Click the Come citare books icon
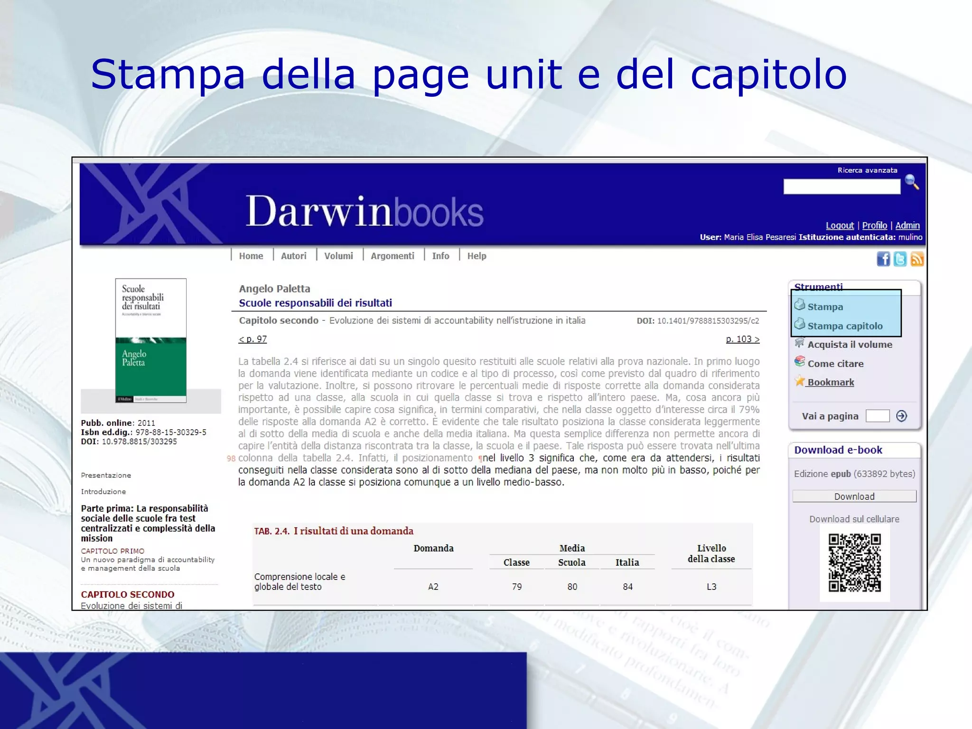The height and width of the screenshot is (729, 972). point(800,362)
